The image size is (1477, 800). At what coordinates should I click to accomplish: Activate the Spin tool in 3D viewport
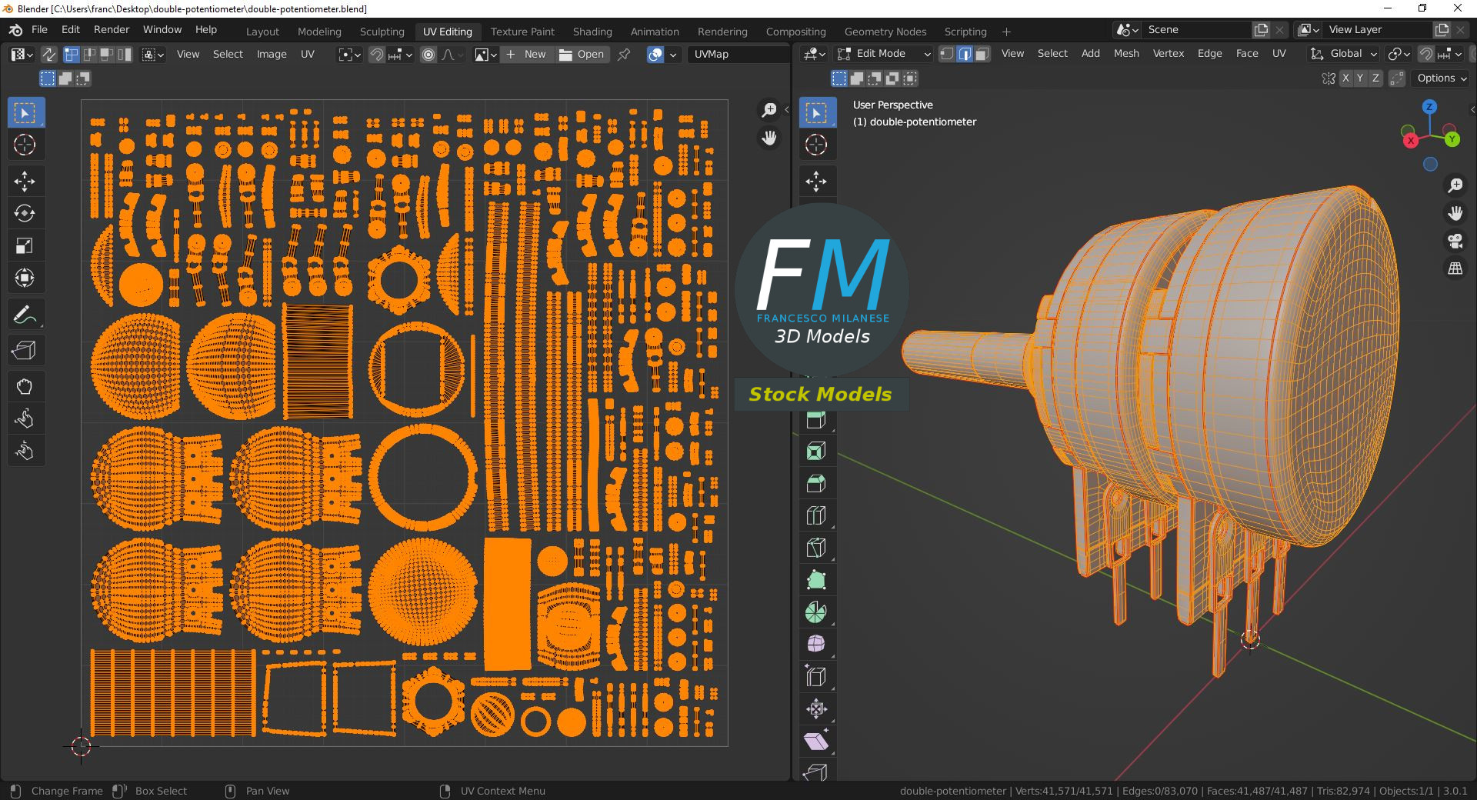tap(815, 612)
